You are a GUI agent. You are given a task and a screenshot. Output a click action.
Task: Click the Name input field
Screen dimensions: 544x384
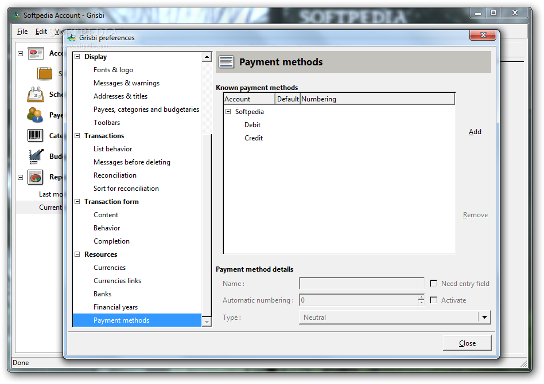coord(362,284)
